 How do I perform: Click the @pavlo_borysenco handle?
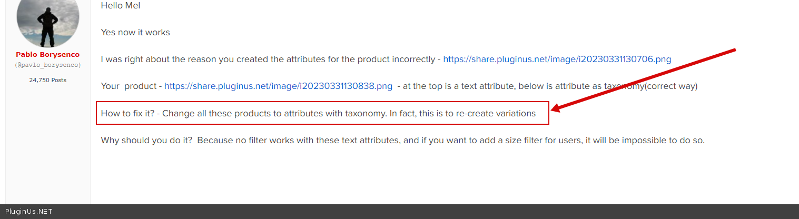[x=48, y=65]
